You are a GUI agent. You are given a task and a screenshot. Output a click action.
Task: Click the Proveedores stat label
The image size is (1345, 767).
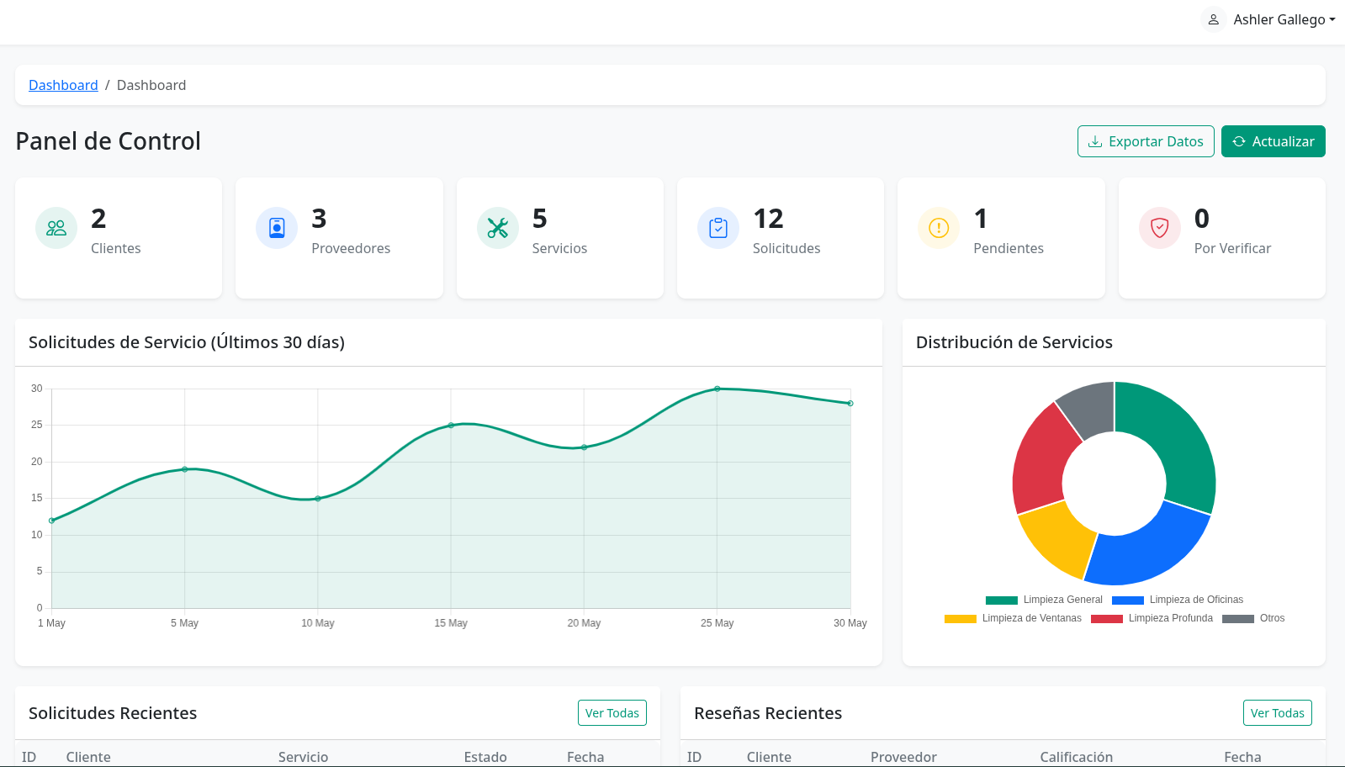pyautogui.click(x=351, y=248)
